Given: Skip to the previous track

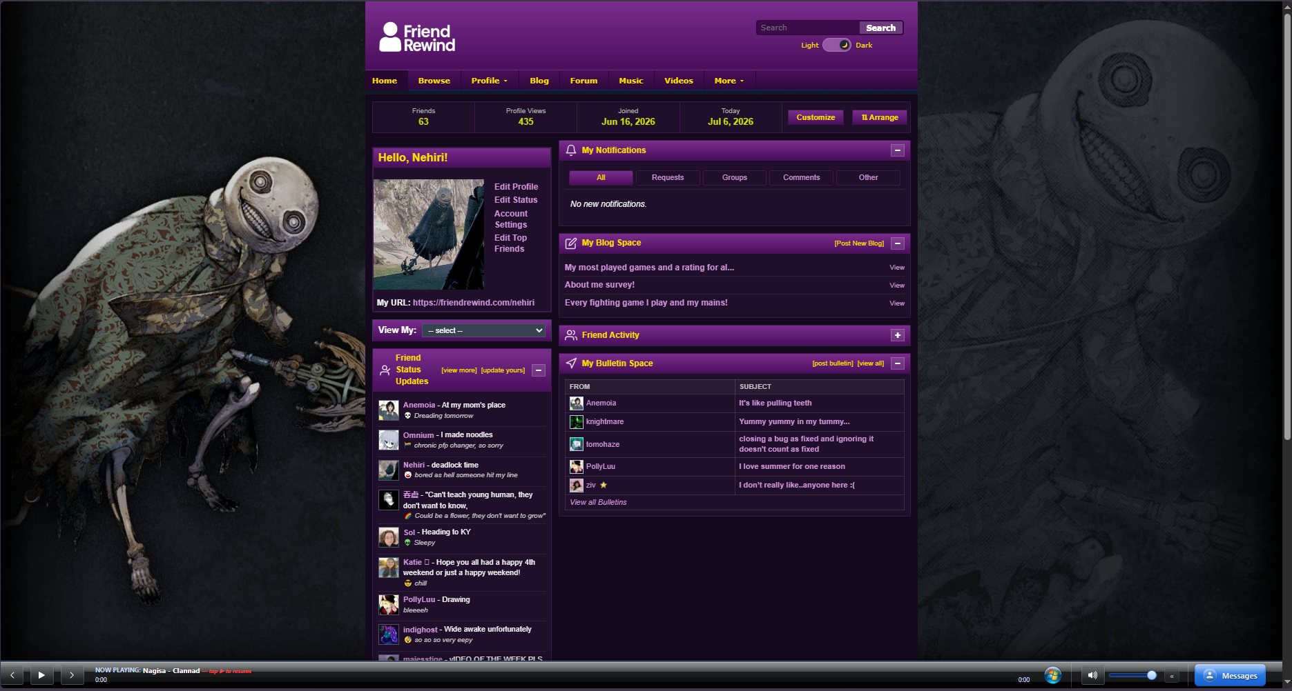Looking at the screenshot, I should pyautogui.click(x=12, y=675).
